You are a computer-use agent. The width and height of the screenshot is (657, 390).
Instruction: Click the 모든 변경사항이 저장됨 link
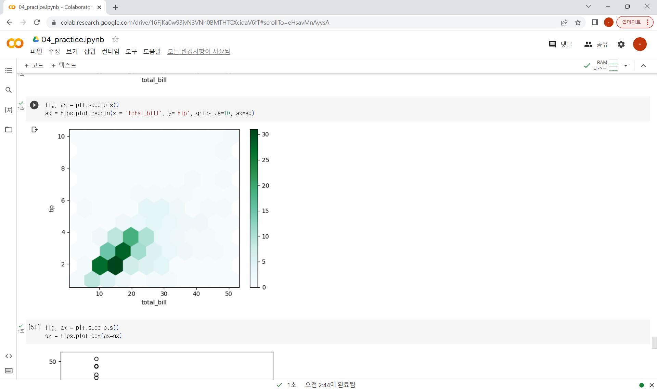(198, 51)
